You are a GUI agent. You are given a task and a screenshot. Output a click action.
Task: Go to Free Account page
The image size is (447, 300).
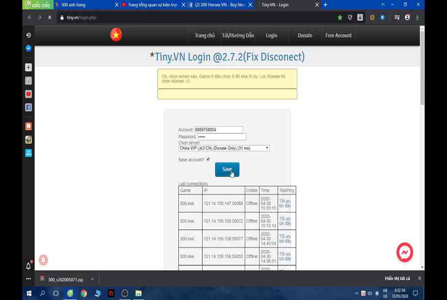tap(338, 35)
